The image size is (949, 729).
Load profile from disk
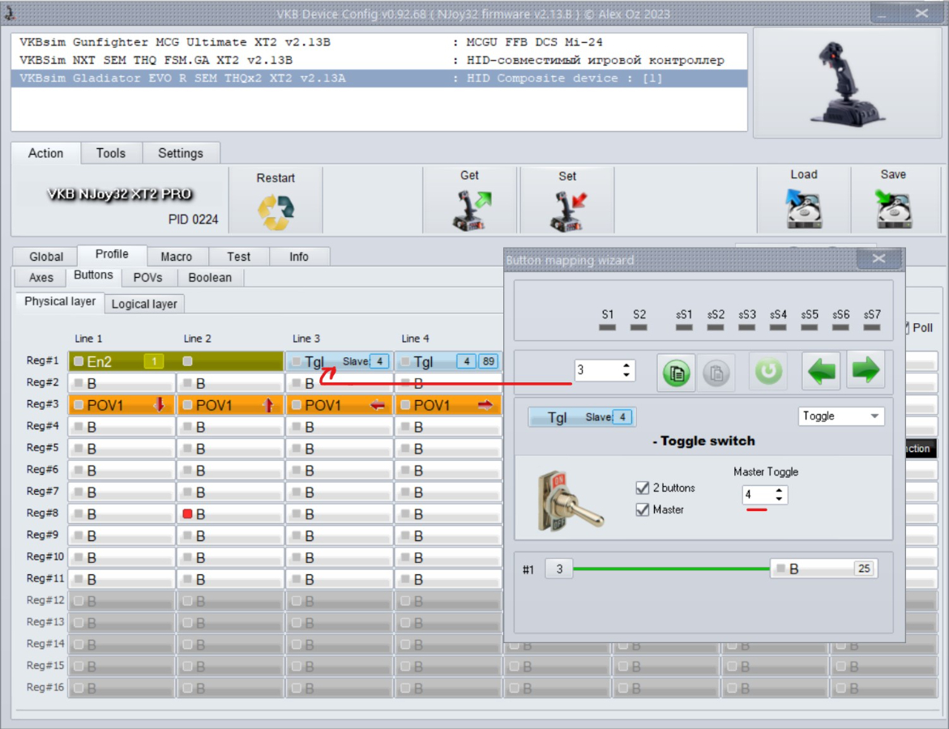(x=803, y=210)
